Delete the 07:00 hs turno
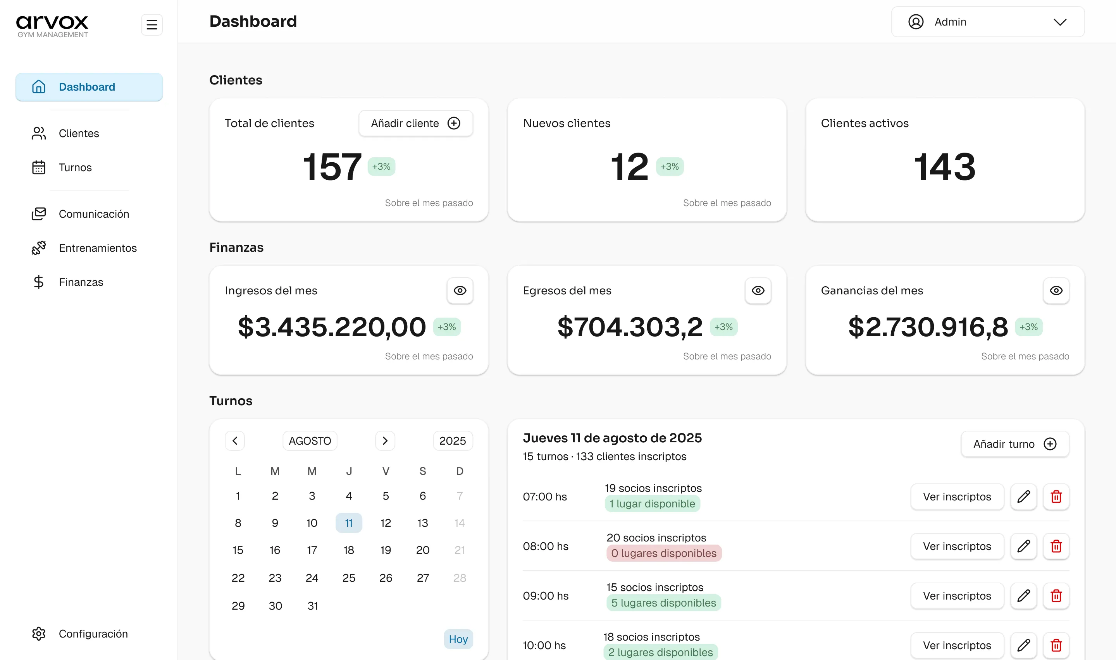This screenshot has width=1116, height=660. 1056,497
